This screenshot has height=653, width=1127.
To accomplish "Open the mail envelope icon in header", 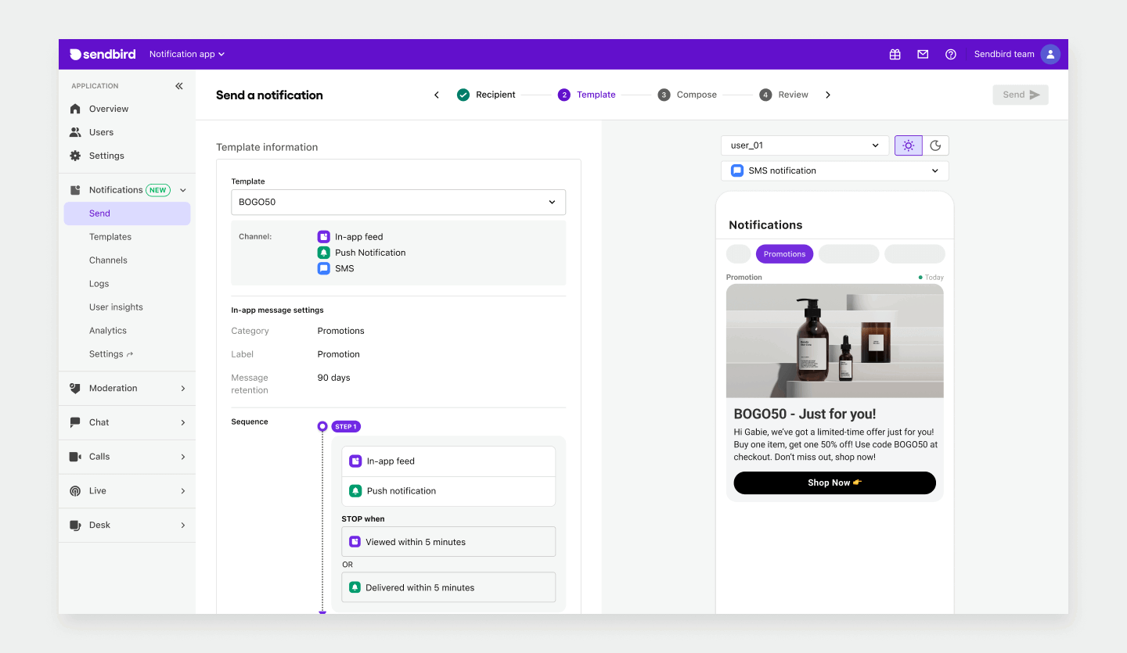I will (x=923, y=54).
